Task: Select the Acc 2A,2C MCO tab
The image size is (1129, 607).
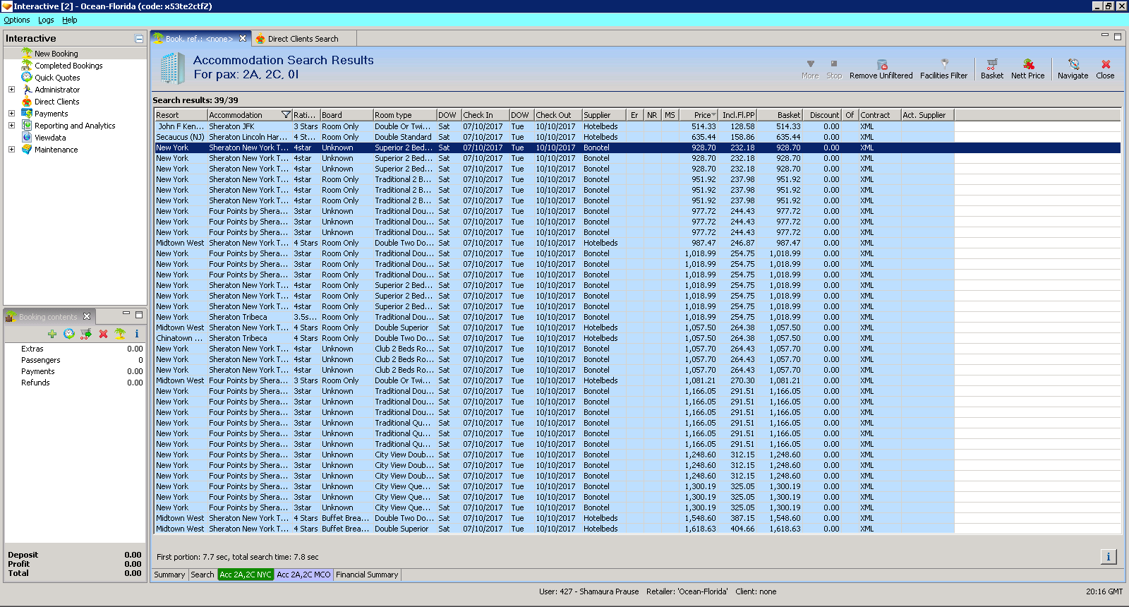Action: click(x=303, y=575)
